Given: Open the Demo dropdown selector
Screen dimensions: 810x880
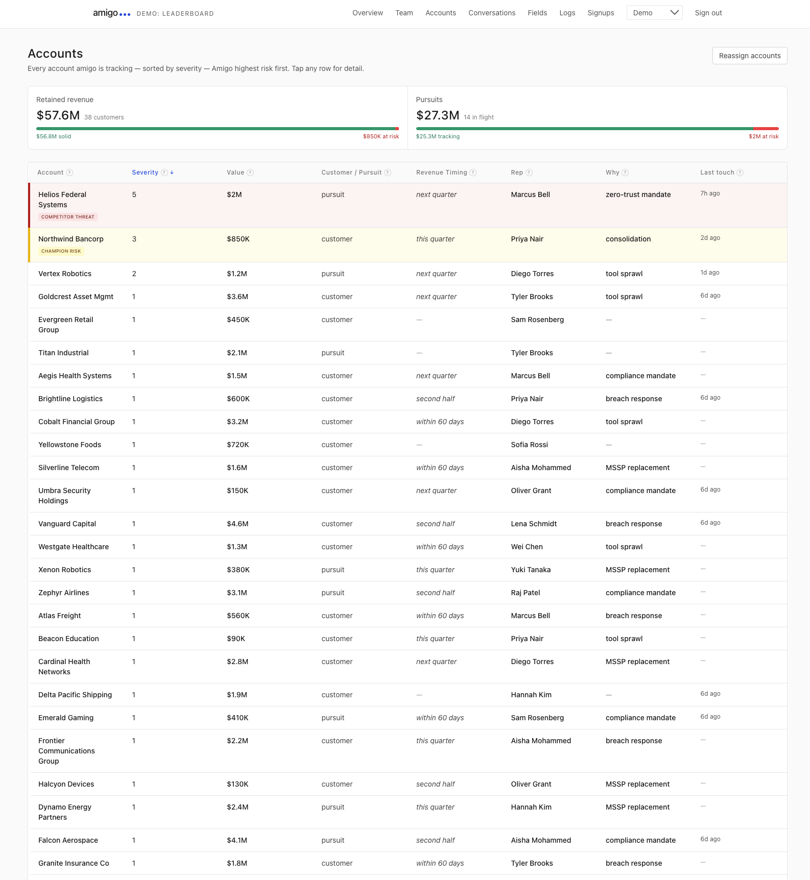Looking at the screenshot, I should [654, 13].
